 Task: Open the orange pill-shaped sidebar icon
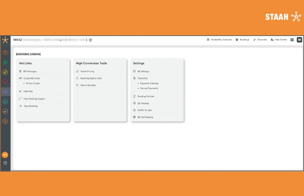coord(5,111)
